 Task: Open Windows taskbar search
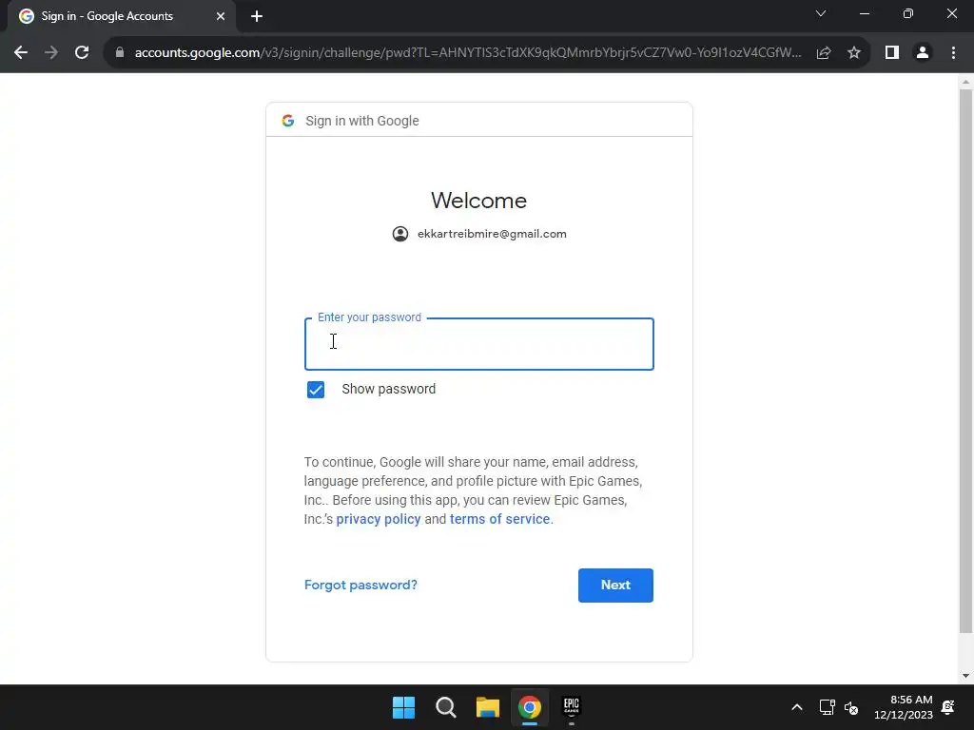[446, 707]
